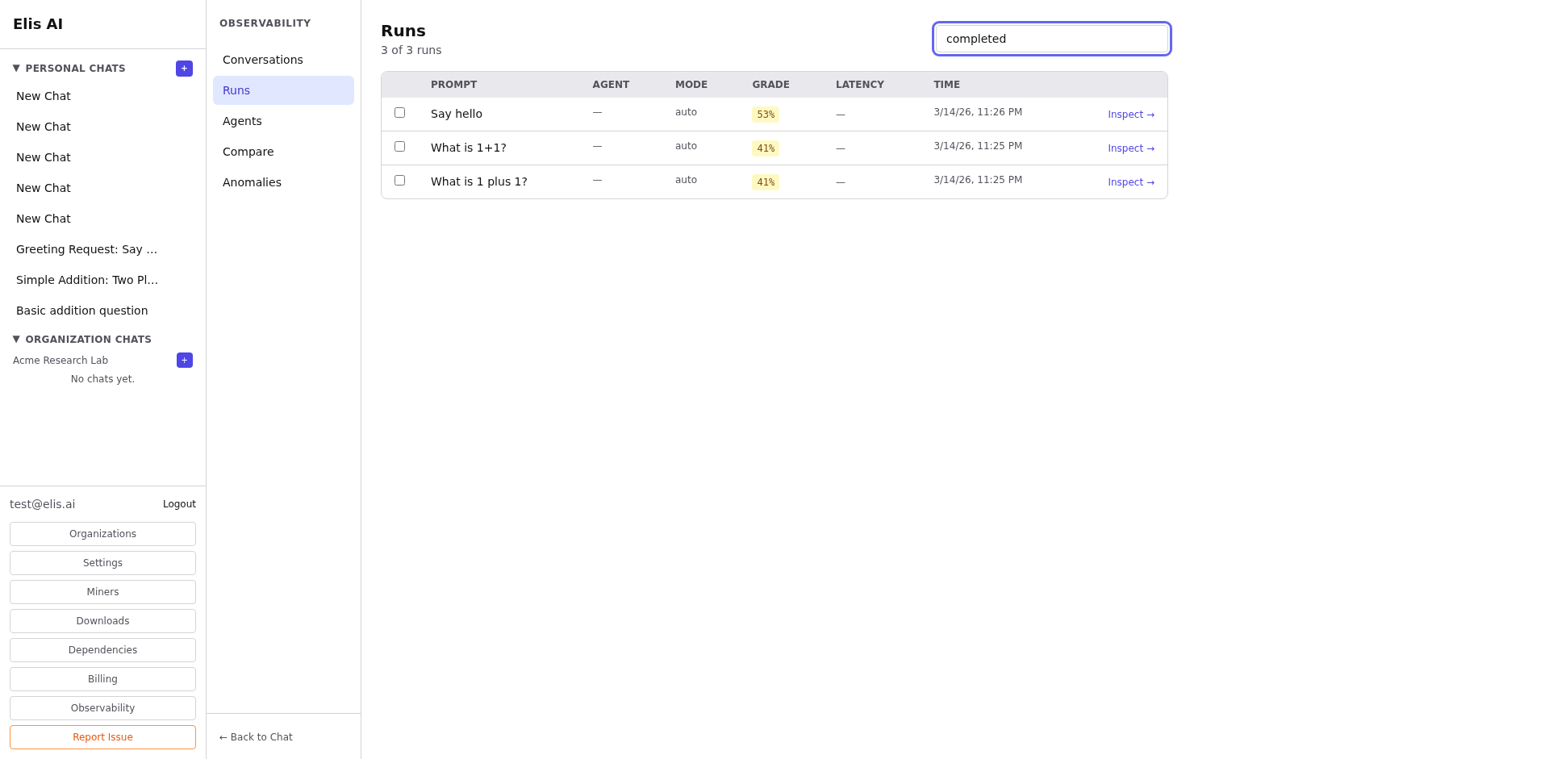This screenshot has width=1549, height=759.
Task: Click plus icon beside Acme Research Lab
Action: point(184,361)
